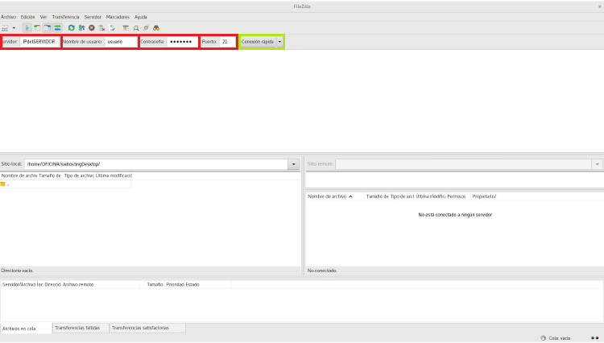Sort remote list by Última modificación column
604x343 pixels.
[430, 196]
